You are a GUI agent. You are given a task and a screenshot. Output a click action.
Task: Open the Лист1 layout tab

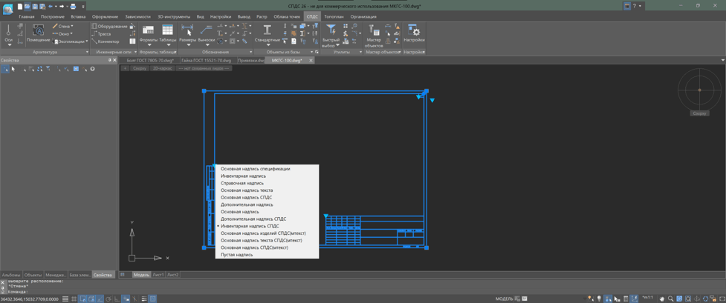pos(158,275)
